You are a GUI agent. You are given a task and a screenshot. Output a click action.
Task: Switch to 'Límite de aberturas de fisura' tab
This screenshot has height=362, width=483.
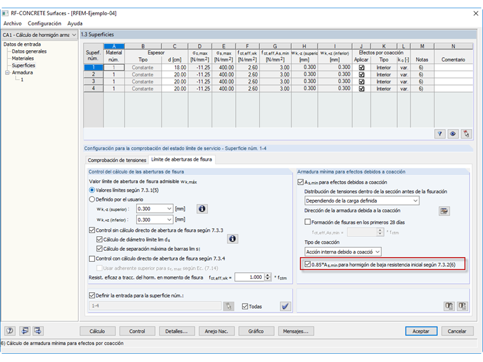[x=182, y=159]
